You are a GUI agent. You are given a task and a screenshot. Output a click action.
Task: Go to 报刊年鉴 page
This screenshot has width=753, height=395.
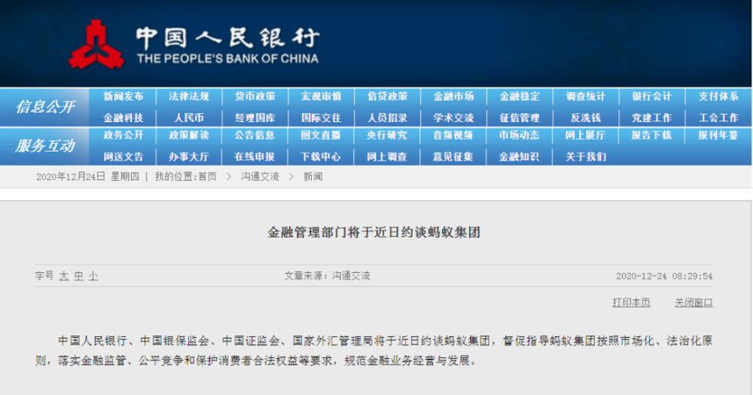(x=718, y=136)
